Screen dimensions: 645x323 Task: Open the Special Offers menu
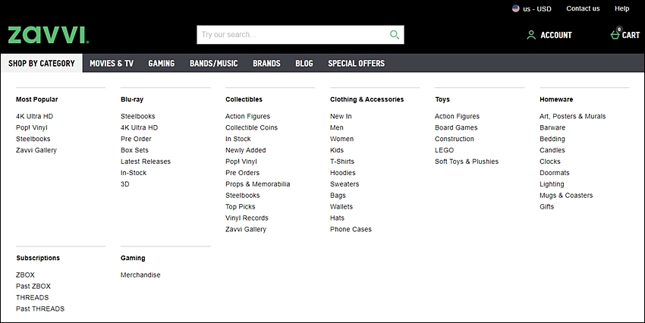click(356, 63)
